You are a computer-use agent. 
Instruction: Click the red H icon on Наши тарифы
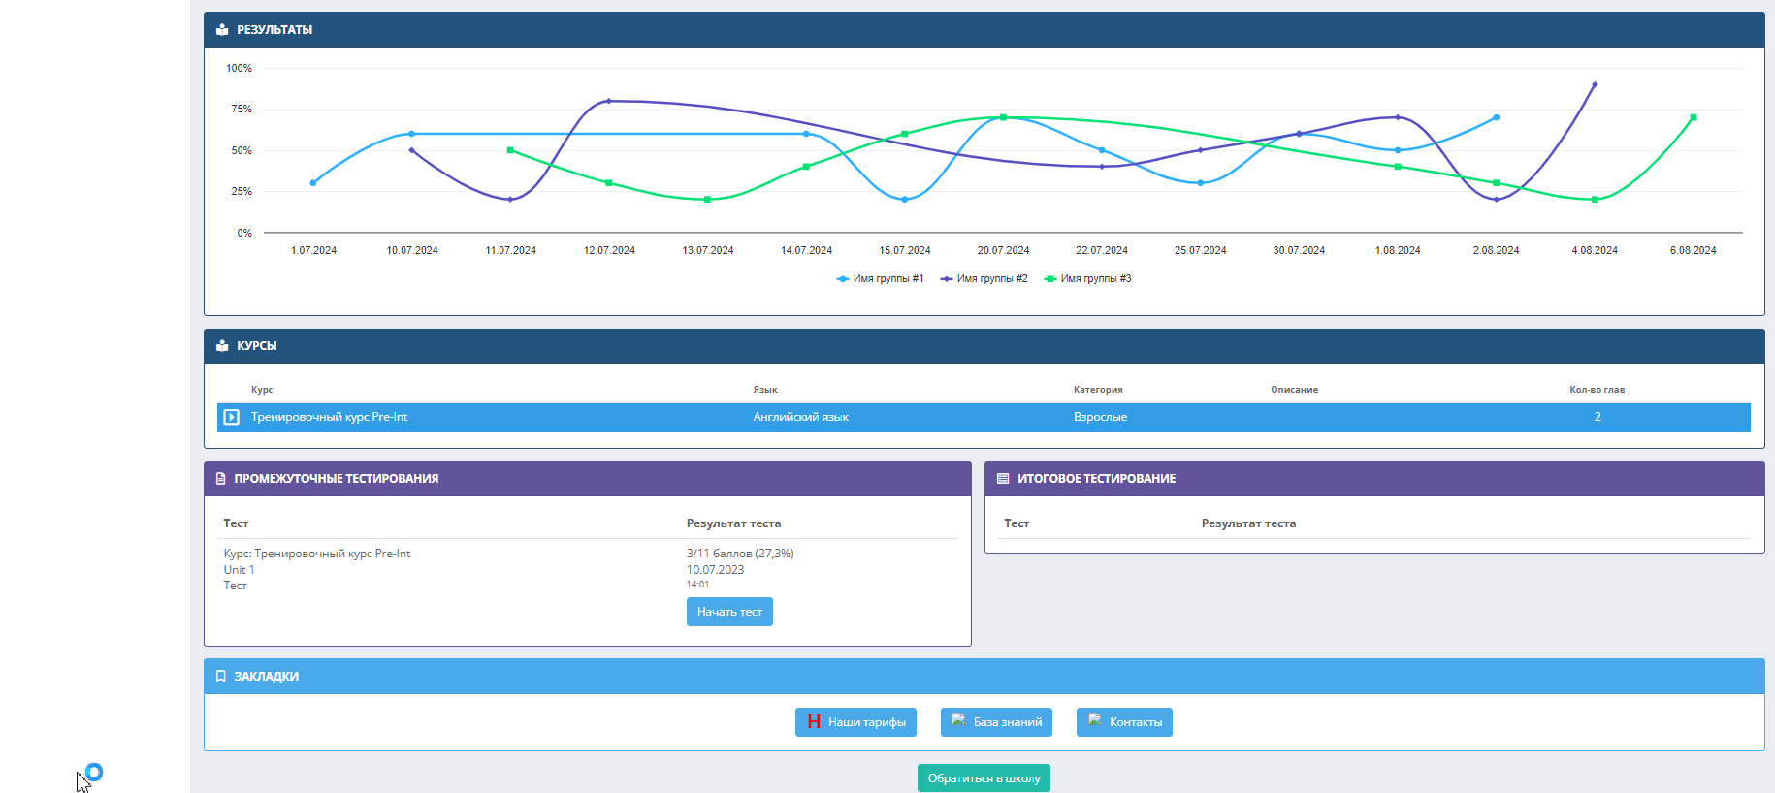[814, 722]
